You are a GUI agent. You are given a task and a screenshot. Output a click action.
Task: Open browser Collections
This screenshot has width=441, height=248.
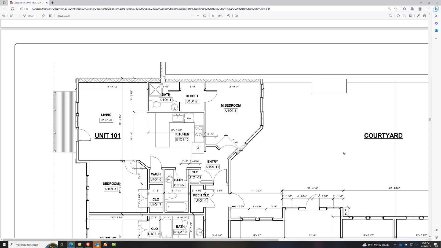pyautogui.click(x=412, y=9)
